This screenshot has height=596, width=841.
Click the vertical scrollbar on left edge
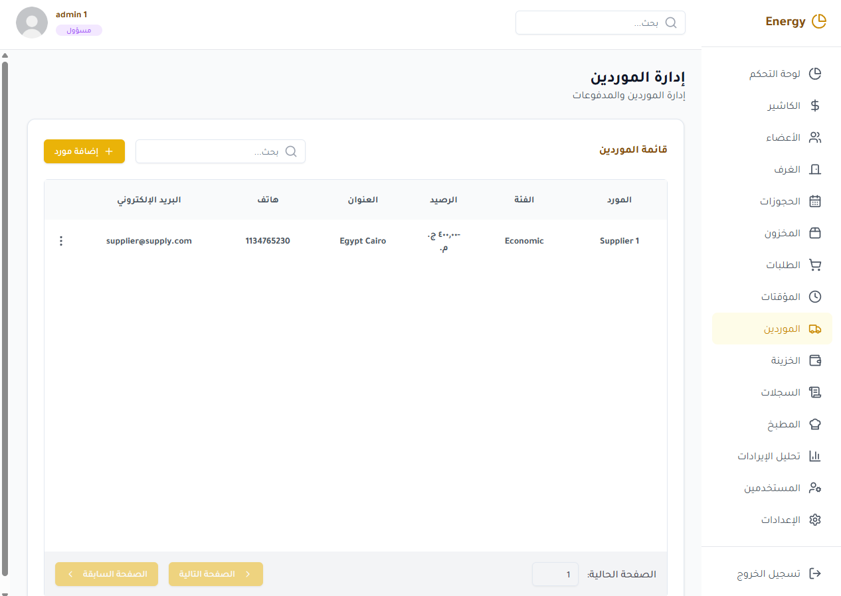click(5, 319)
